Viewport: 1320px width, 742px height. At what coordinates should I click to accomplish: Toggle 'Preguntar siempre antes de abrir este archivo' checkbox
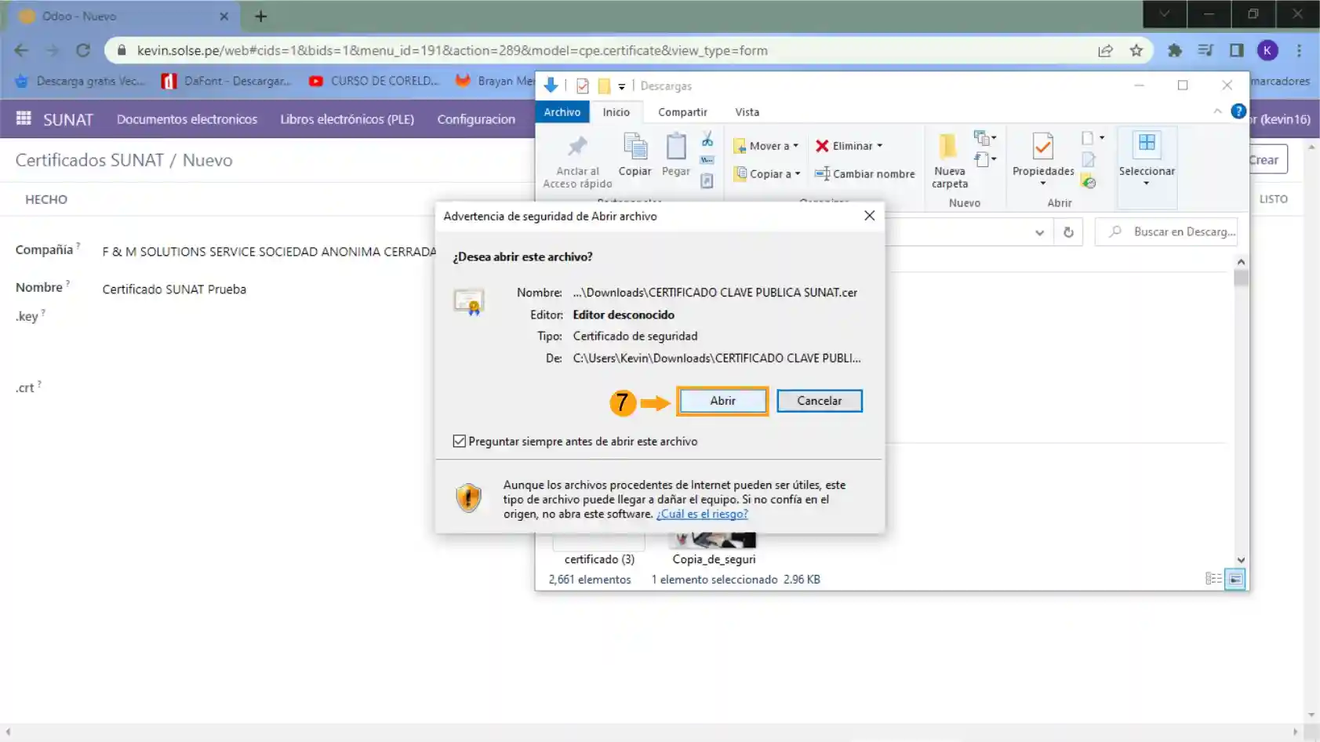[x=460, y=442]
